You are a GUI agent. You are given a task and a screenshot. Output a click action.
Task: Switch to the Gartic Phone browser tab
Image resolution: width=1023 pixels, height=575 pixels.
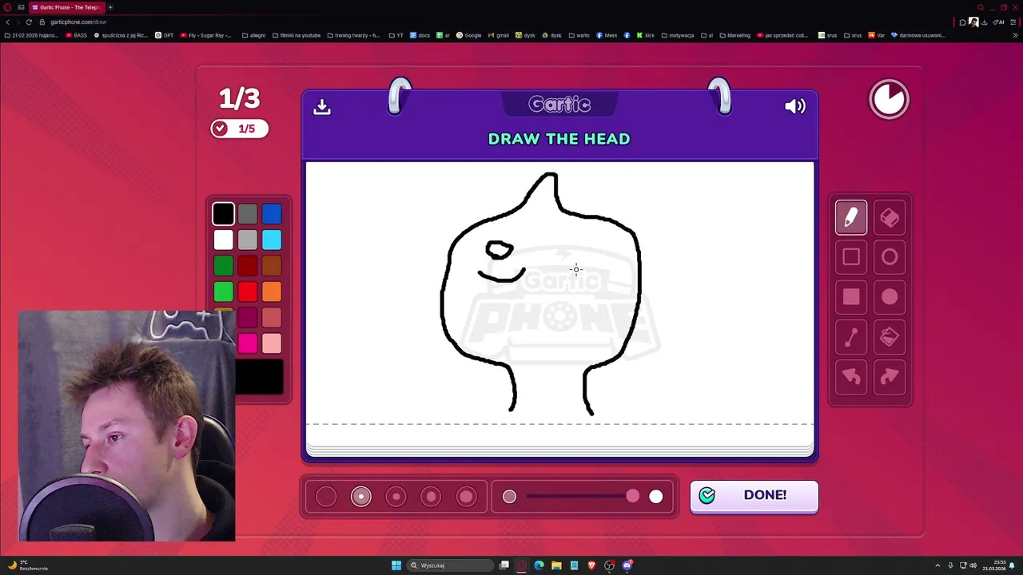(x=68, y=7)
